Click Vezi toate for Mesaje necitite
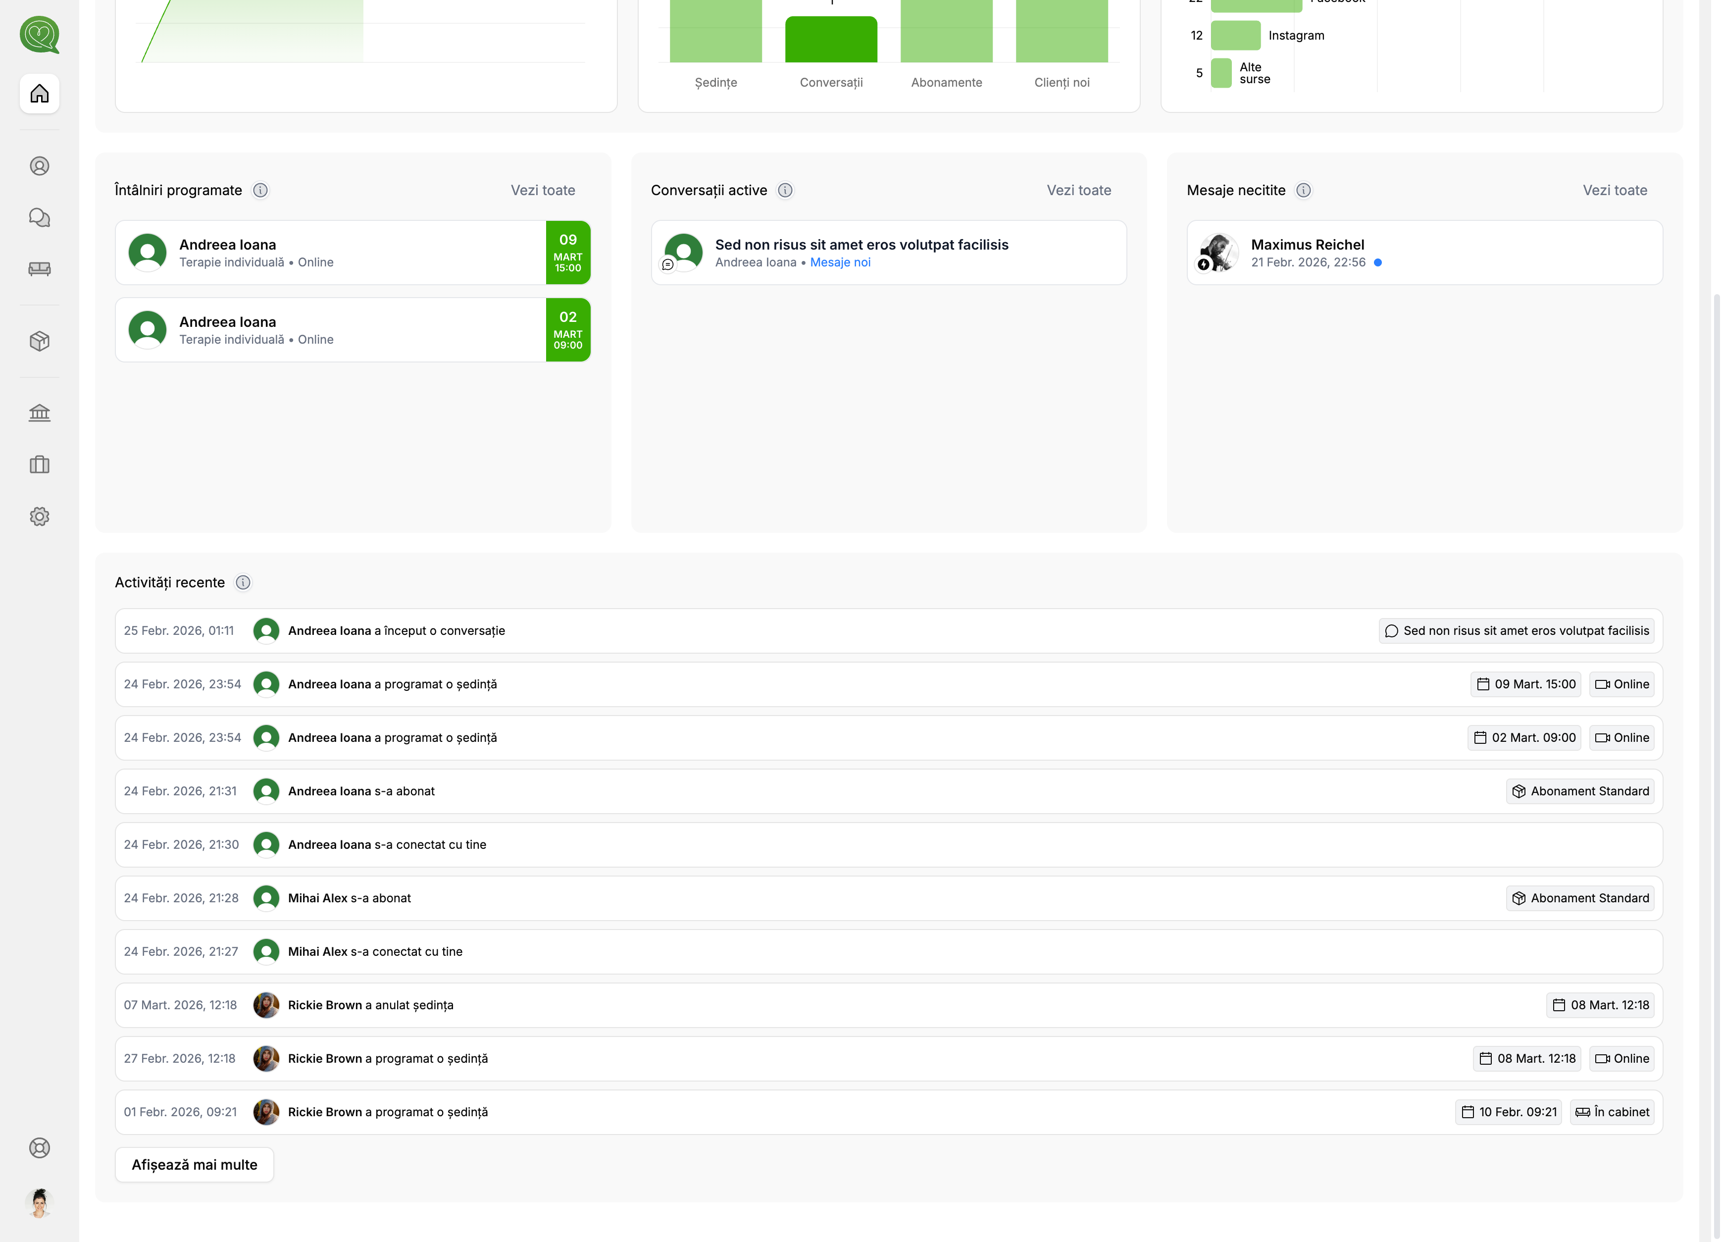This screenshot has width=1722, height=1242. [1614, 190]
